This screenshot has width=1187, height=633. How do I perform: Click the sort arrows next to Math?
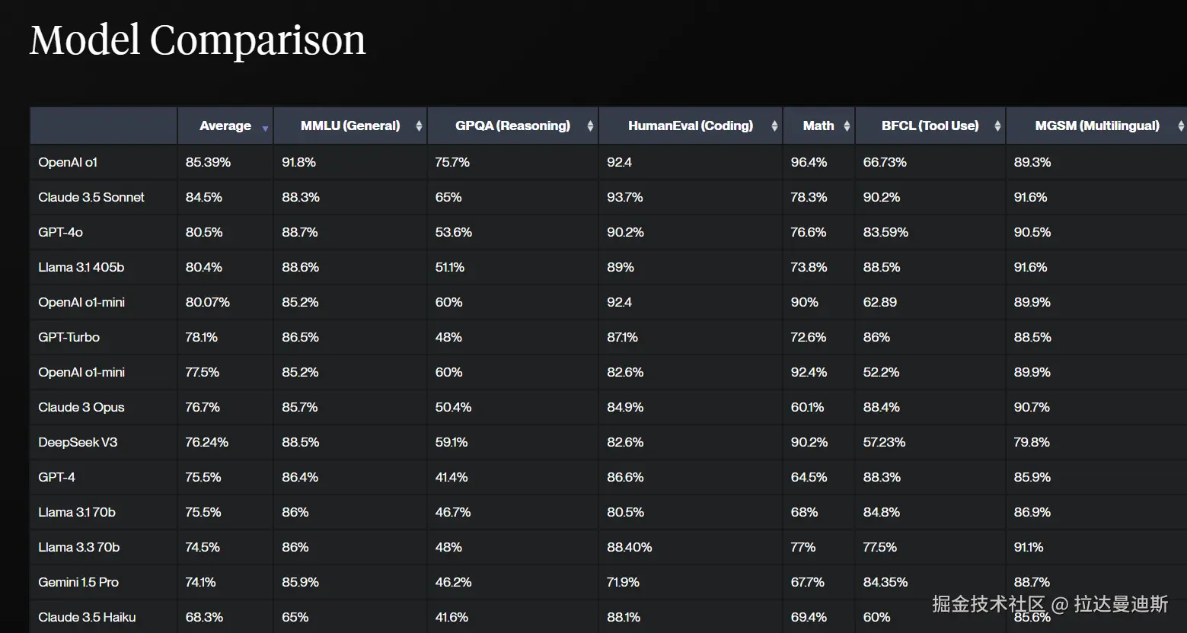tap(847, 126)
